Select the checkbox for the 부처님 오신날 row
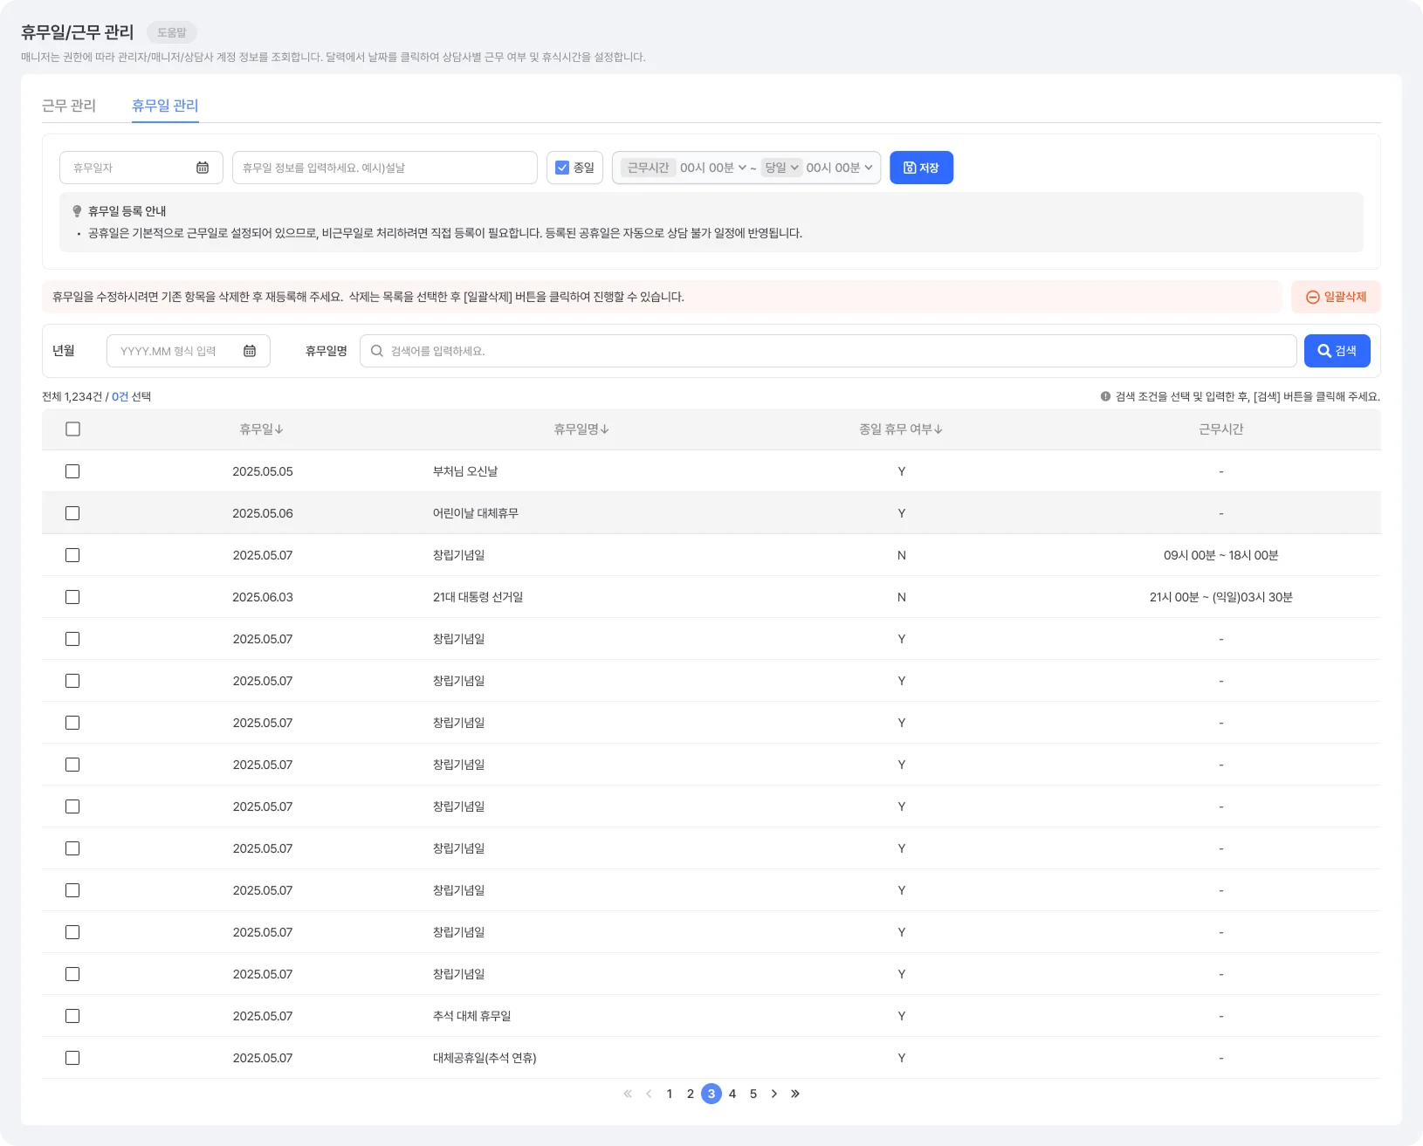The image size is (1423, 1146). 72,471
